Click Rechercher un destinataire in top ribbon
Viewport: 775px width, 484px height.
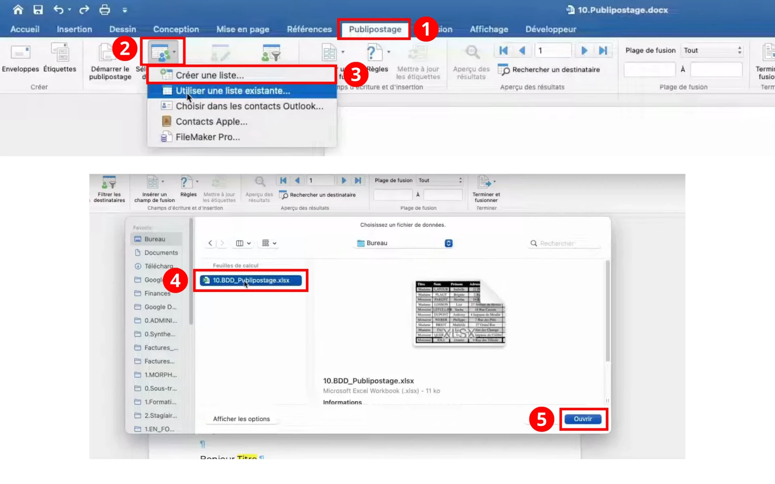pos(549,69)
